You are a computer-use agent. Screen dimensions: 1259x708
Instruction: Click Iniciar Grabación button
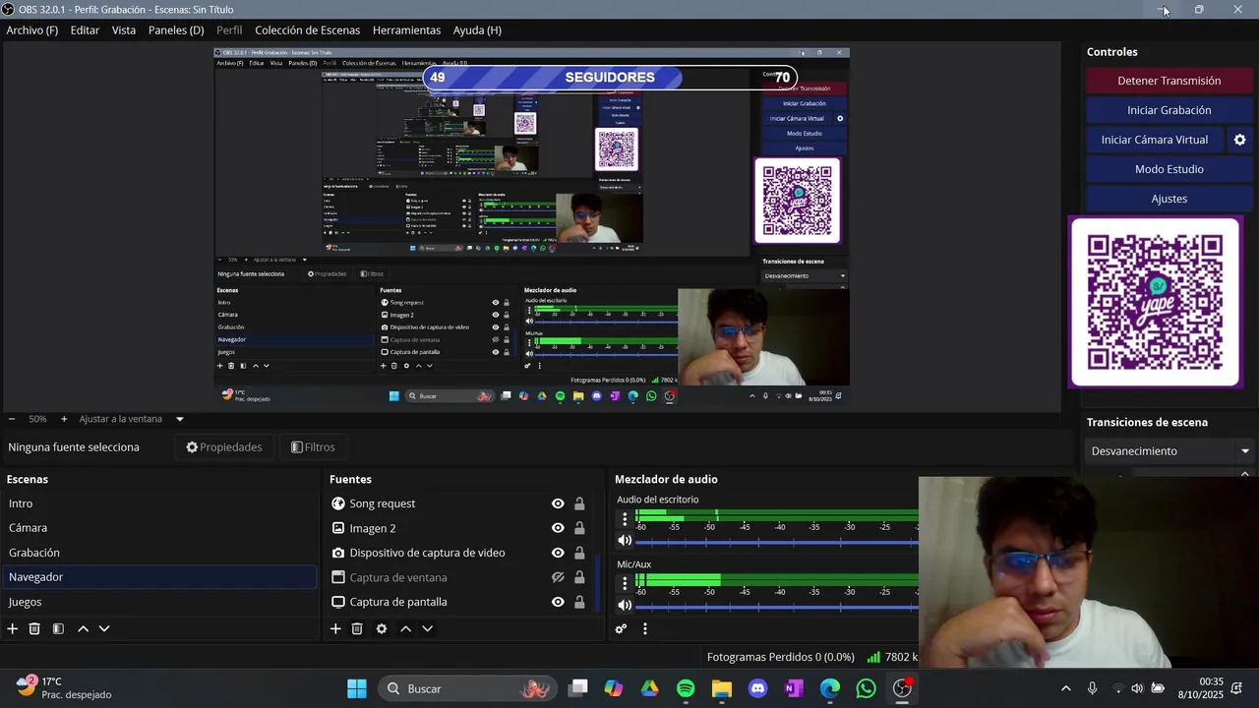pyautogui.click(x=1169, y=110)
